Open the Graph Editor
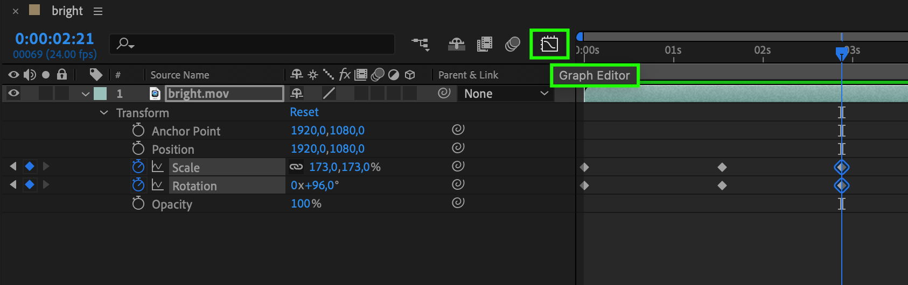This screenshot has height=285, width=908. (x=549, y=44)
